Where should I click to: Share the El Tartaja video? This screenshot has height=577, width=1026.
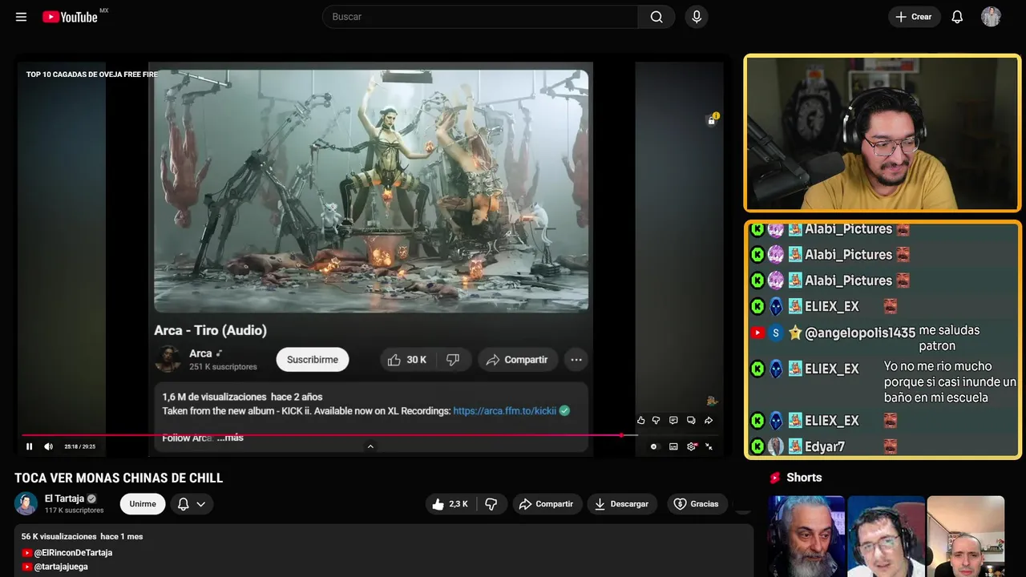tap(546, 504)
